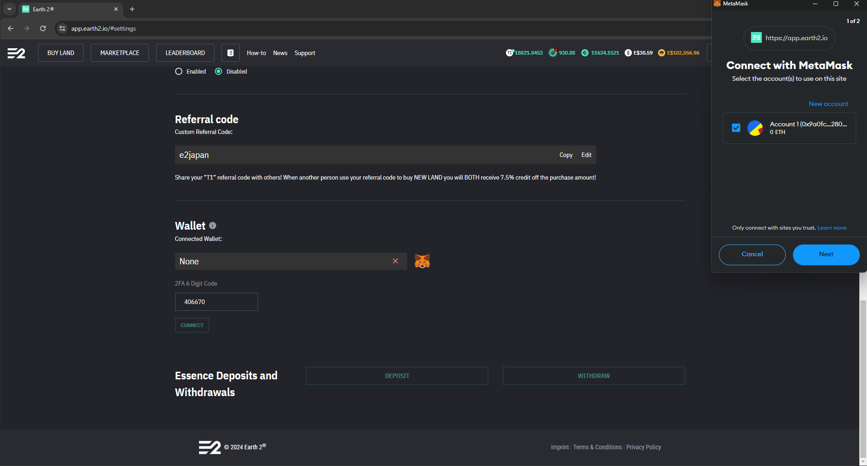Image resolution: width=867 pixels, height=466 pixels.
Task: Click the WITHDRAW essence button
Action: coord(594,376)
